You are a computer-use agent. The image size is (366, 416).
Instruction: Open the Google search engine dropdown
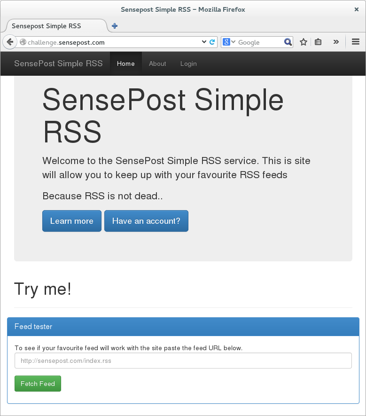(x=229, y=42)
